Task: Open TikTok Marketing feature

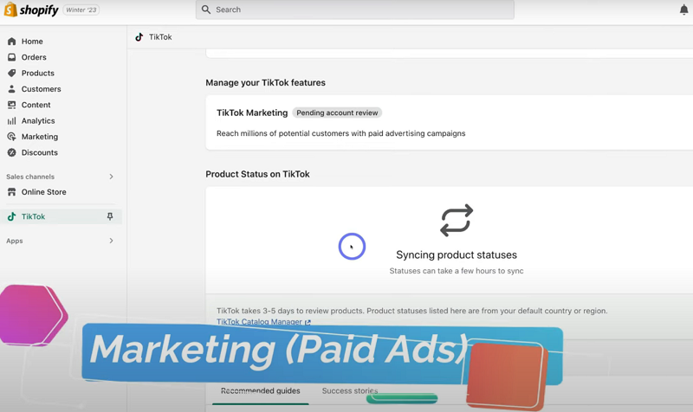Action: click(252, 113)
